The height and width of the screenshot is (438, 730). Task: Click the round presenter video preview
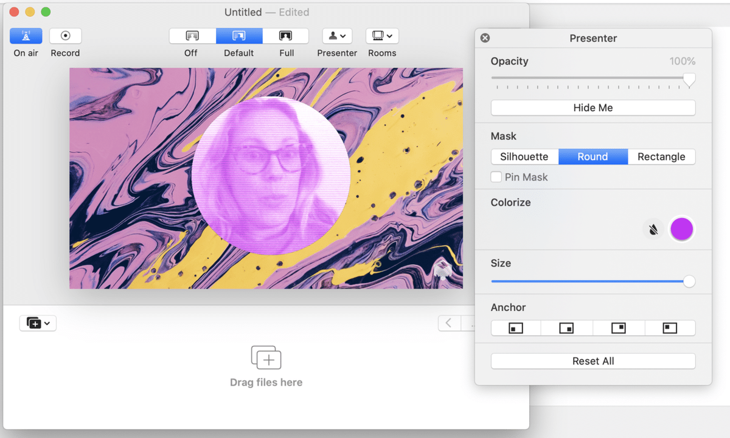(271, 176)
